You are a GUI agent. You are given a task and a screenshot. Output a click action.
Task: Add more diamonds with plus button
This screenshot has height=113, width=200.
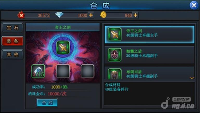(x=91, y=15)
